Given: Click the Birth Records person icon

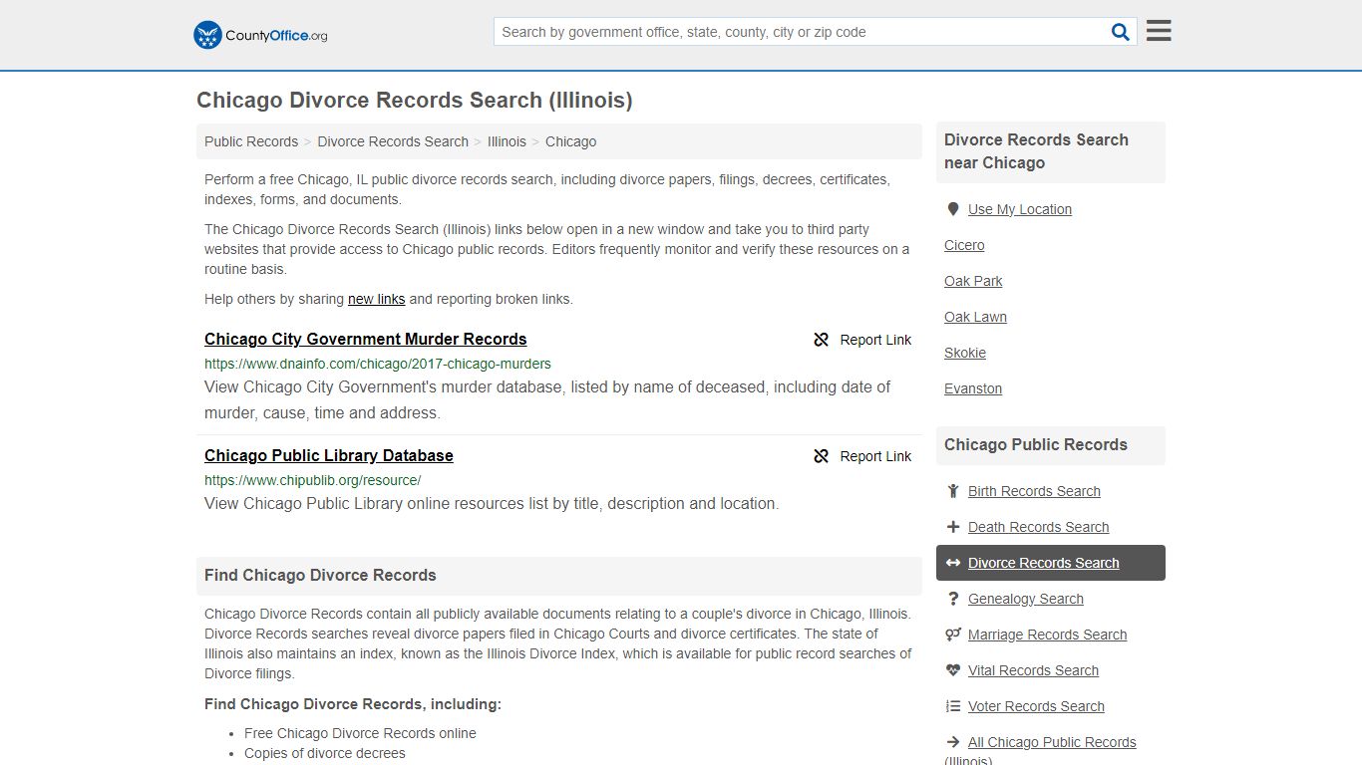Looking at the screenshot, I should click(x=953, y=491).
